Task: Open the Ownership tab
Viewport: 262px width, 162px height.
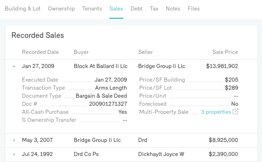Action: point(61,8)
